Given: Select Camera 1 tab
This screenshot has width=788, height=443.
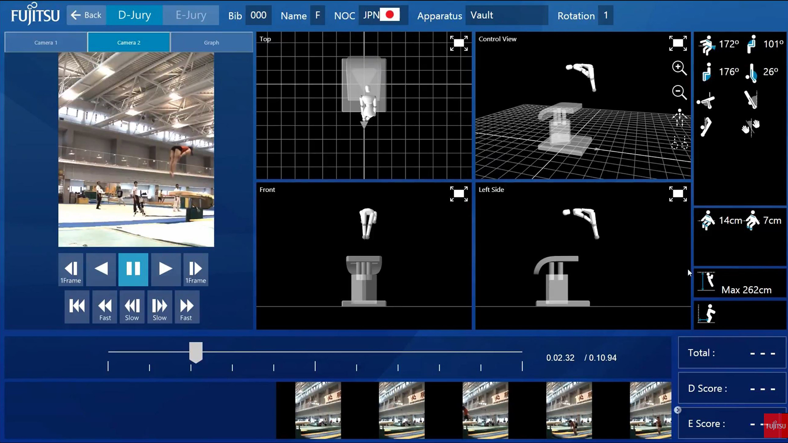Looking at the screenshot, I should coord(46,42).
